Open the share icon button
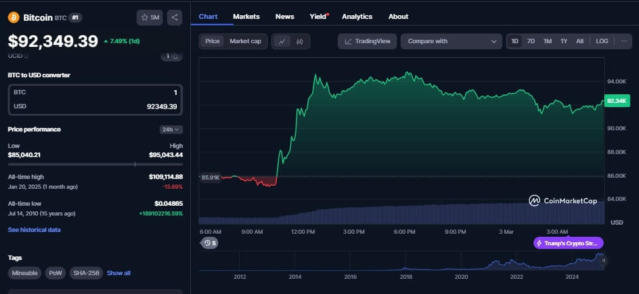639x294 pixels. point(174,18)
